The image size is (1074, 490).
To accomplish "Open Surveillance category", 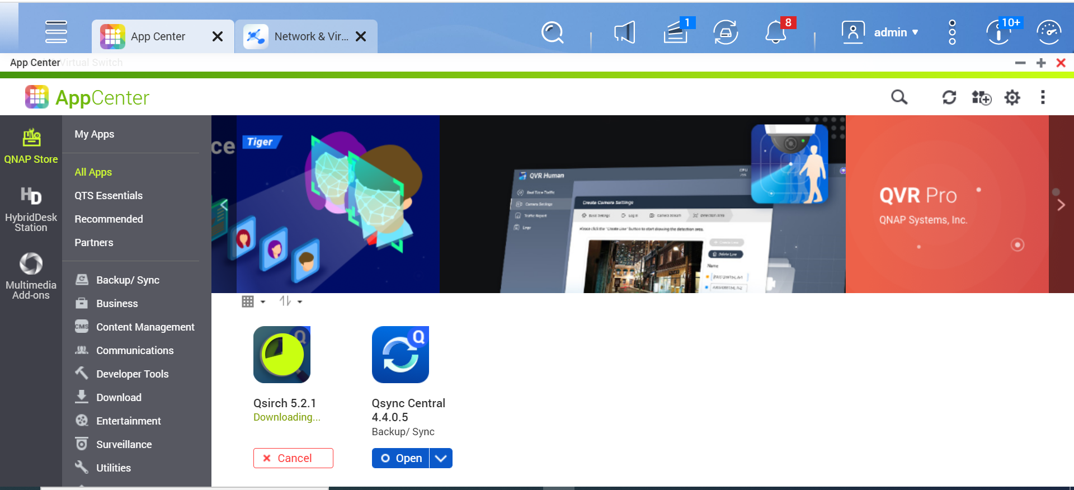I will (x=114, y=444).
